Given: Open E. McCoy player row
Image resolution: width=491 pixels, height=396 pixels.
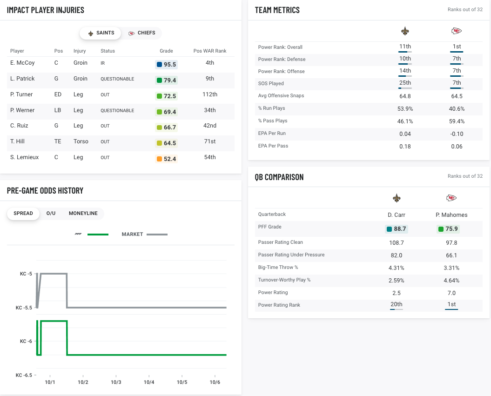Looking at the screenshot, I should pos(22,63).
